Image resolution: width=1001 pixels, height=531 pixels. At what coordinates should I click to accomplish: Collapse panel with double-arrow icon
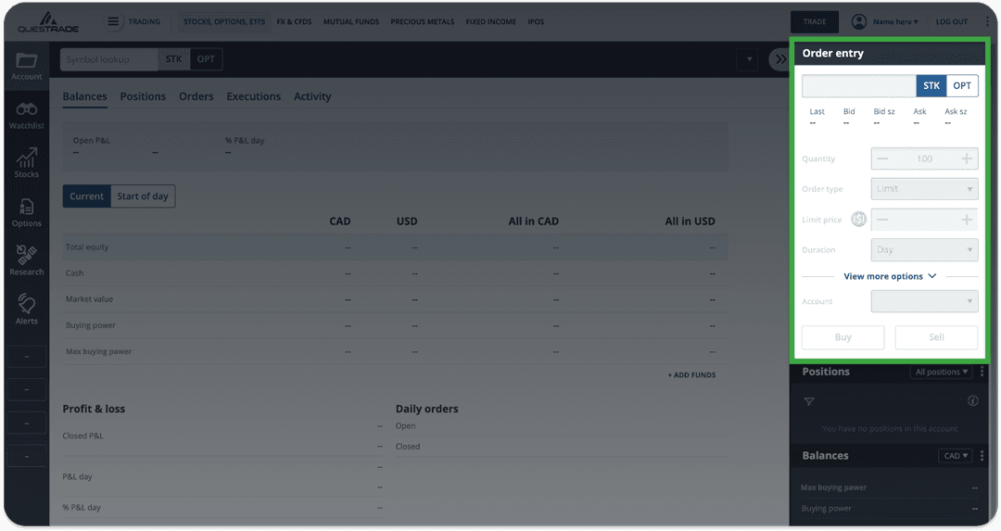pyautogui.click(x=779, y=59)
